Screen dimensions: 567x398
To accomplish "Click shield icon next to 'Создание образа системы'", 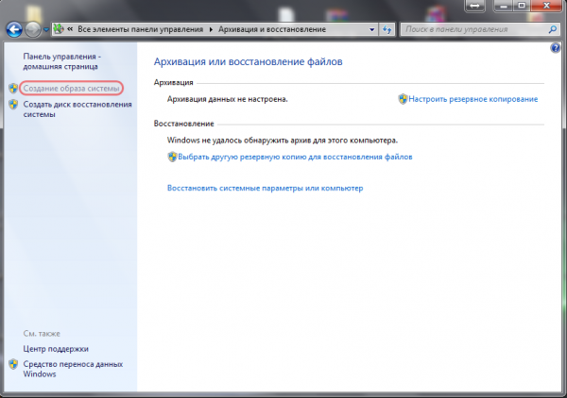I will coord(13,89).
